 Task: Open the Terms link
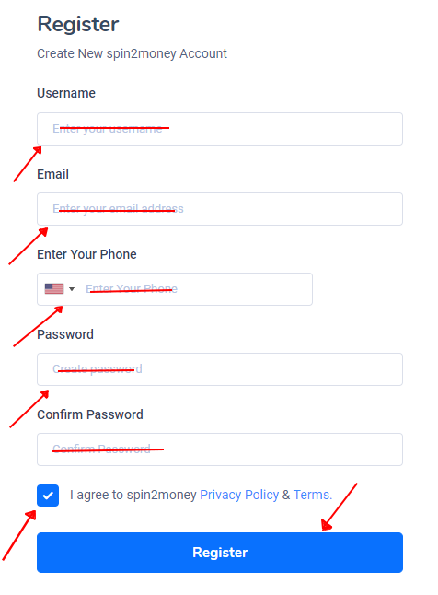(313, 495)
